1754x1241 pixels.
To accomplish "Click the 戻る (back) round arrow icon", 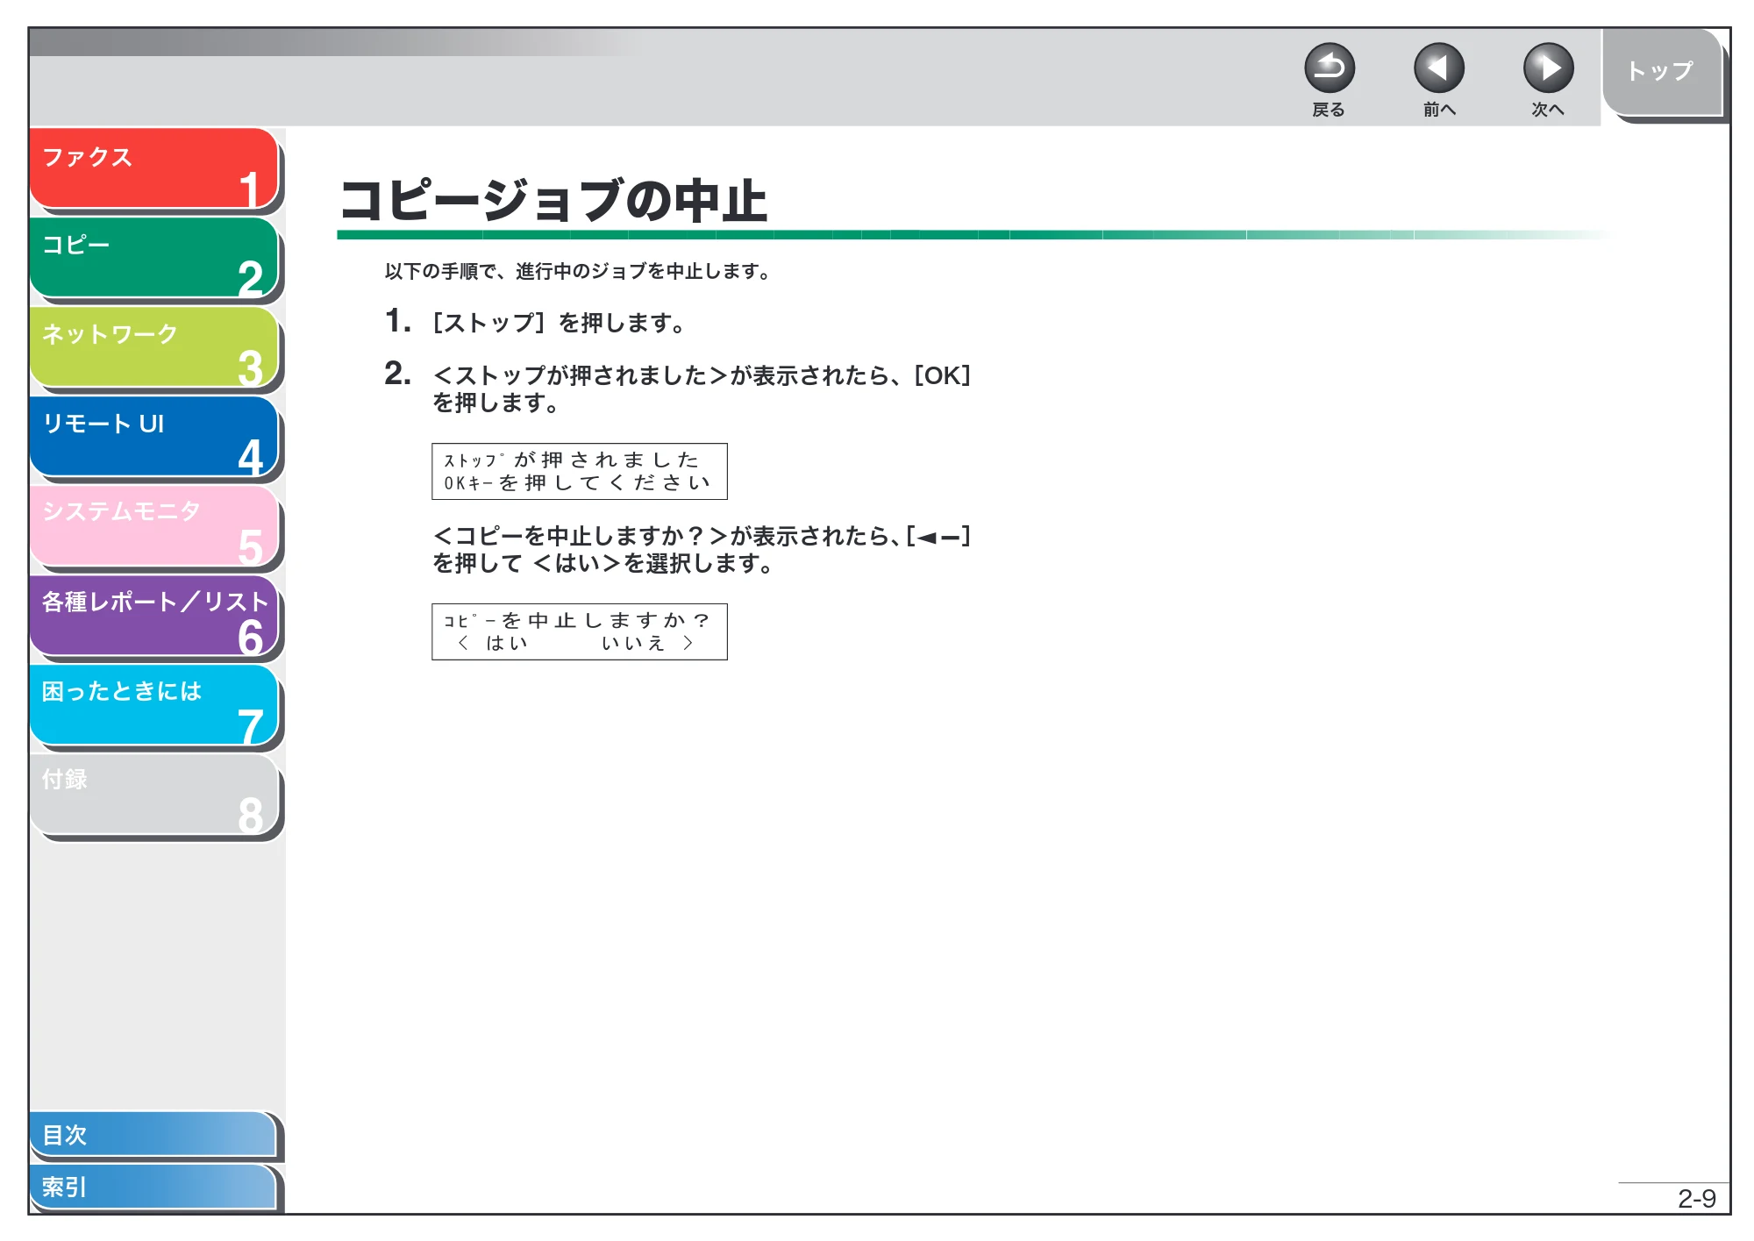I will click(1329, 68).
